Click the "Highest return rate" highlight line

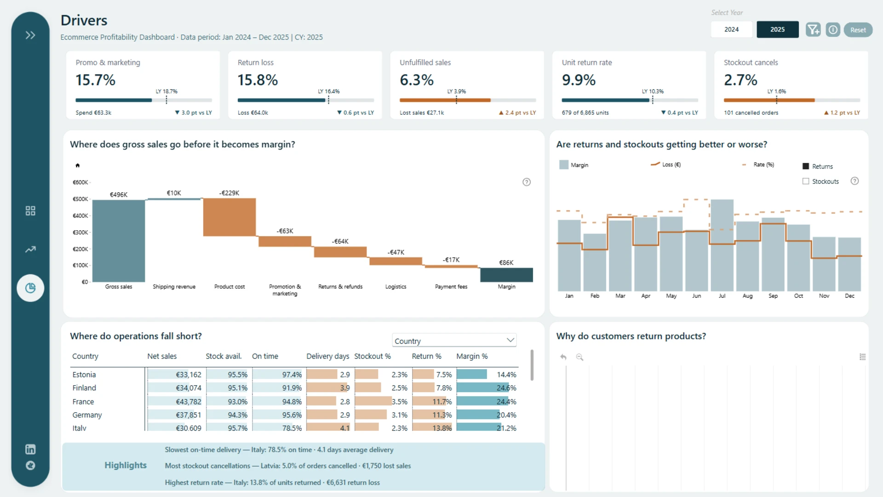pyautogui.click(x=272, y=482)
